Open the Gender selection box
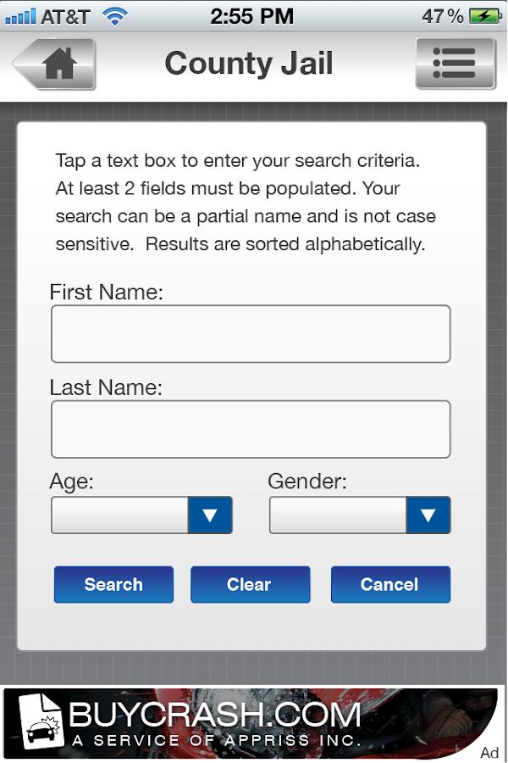Viewport: 508px width, 763px height. 339,515
